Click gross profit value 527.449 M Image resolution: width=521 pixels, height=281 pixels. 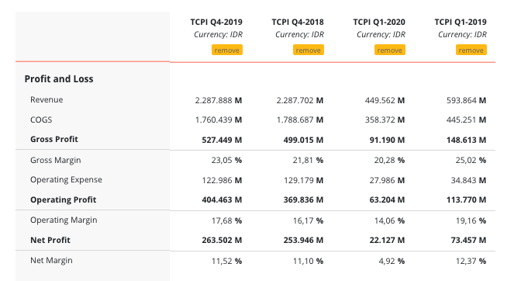[x=222, y=140]
